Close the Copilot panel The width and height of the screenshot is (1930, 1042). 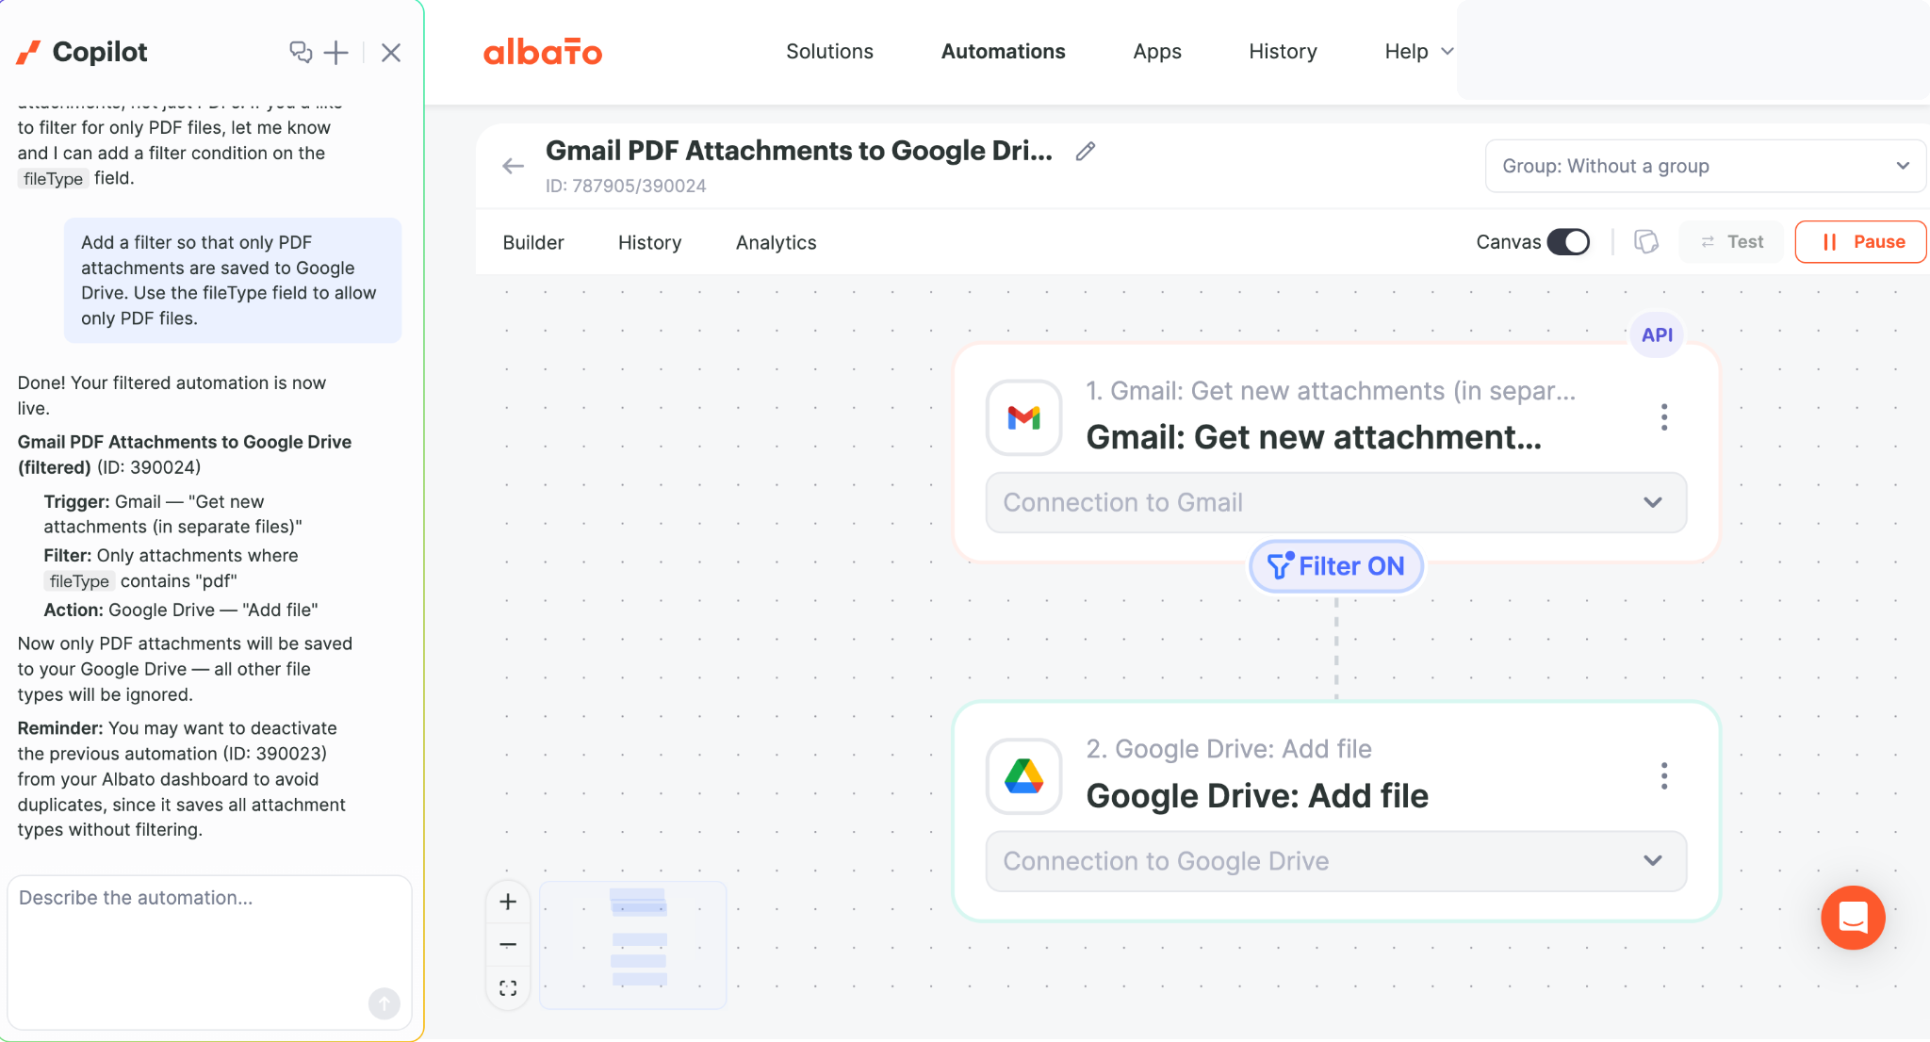pyautogui.click(x=391, y=52)
